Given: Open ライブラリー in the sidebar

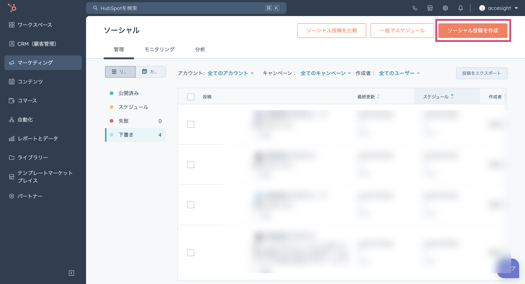Looking at the screenshot, I should coord(43,157).
